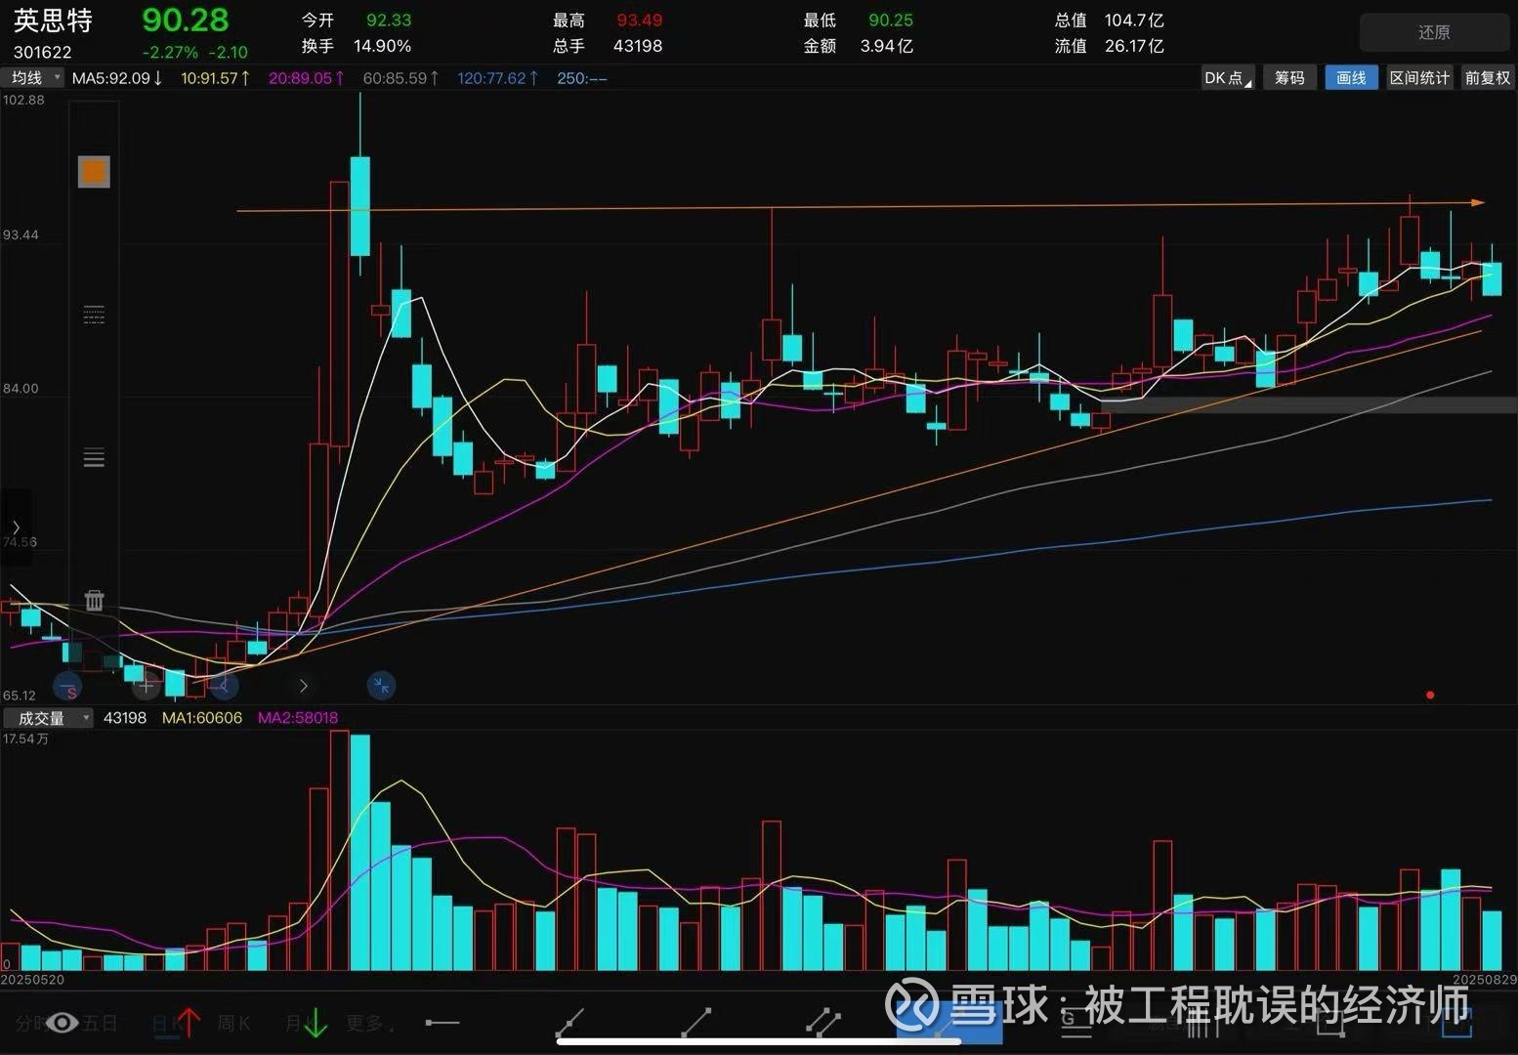Click the current price 90.28
The width and height of the screenshot is (1518, 1055).
point(186,20)
